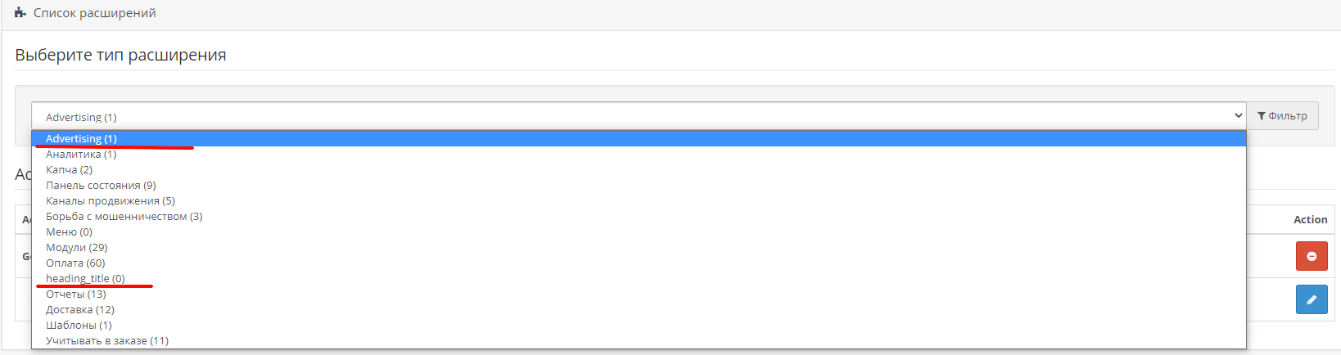Click the red uninstall minus button
This screenshot has height=355, width=1341.
click(x=1312, y=256)
